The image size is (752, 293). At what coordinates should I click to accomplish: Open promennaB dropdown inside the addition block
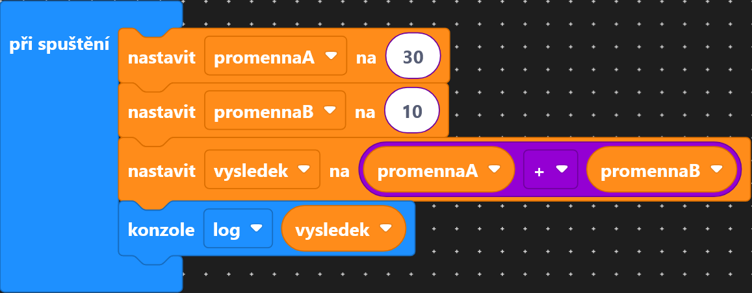coord(662,169)
